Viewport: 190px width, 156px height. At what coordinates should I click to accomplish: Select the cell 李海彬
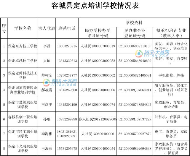click(x=47, y=134)
